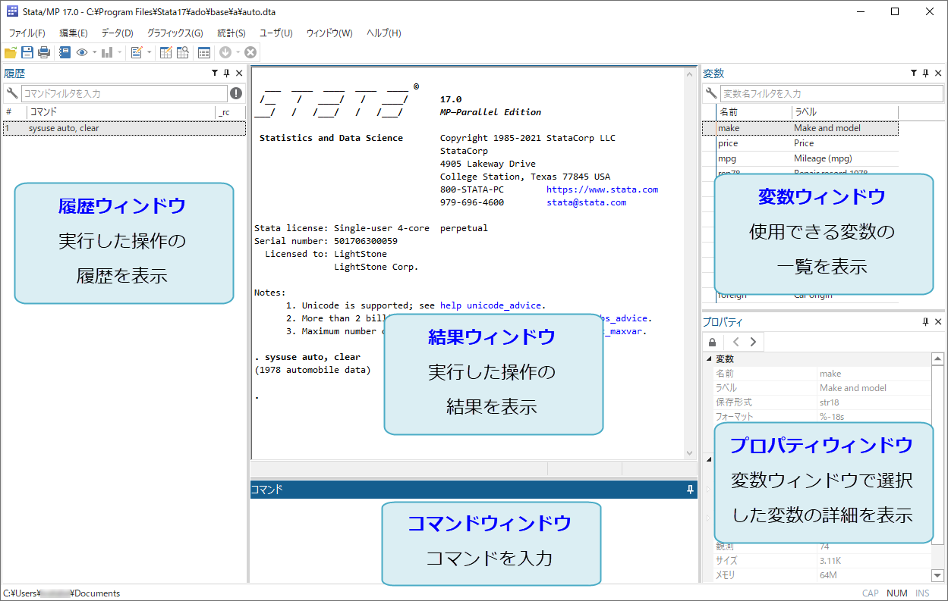The height and width of the screenshot is (601, 948).
Task: Select the price variable row
Action: 800,143
